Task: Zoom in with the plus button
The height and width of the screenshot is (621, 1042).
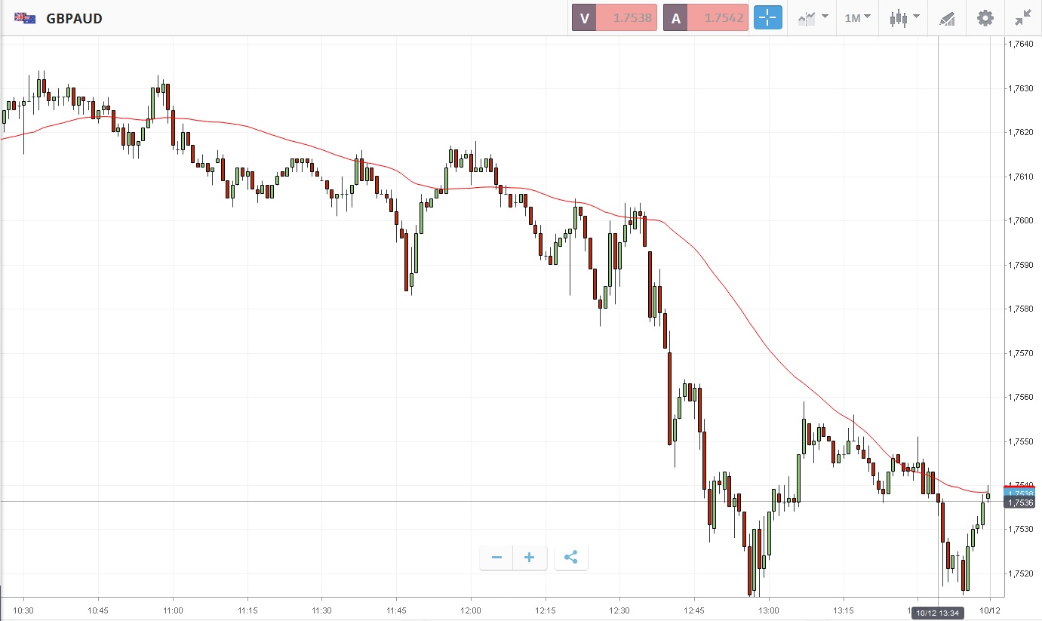Action: pyautogui.click(x=529, y=558)
